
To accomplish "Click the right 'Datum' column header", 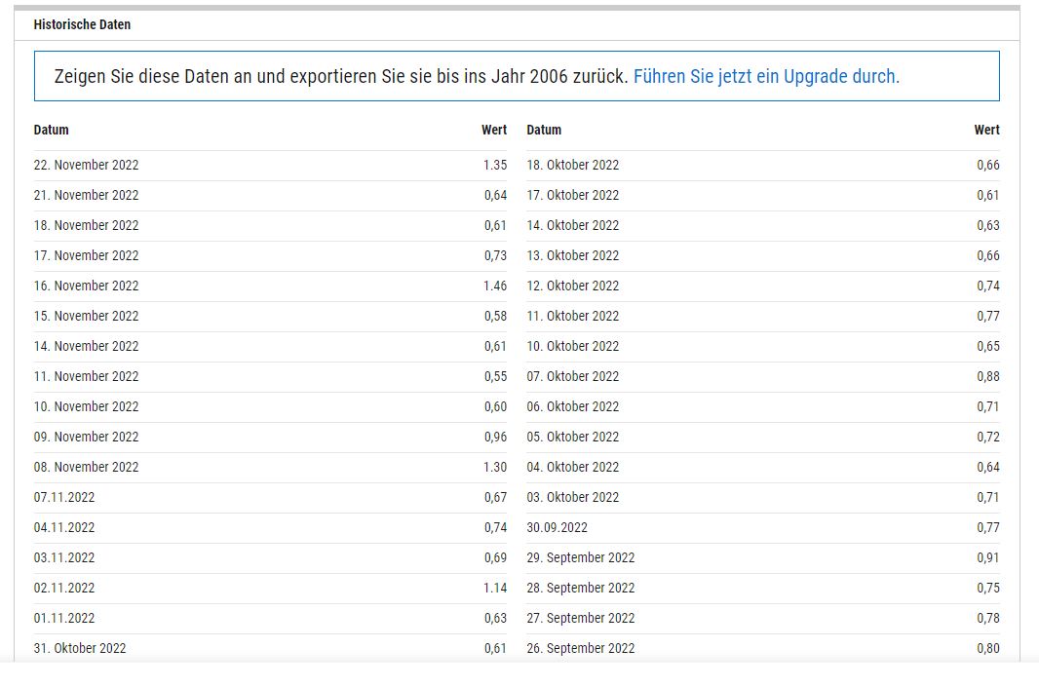I will (x=544, y=130).
